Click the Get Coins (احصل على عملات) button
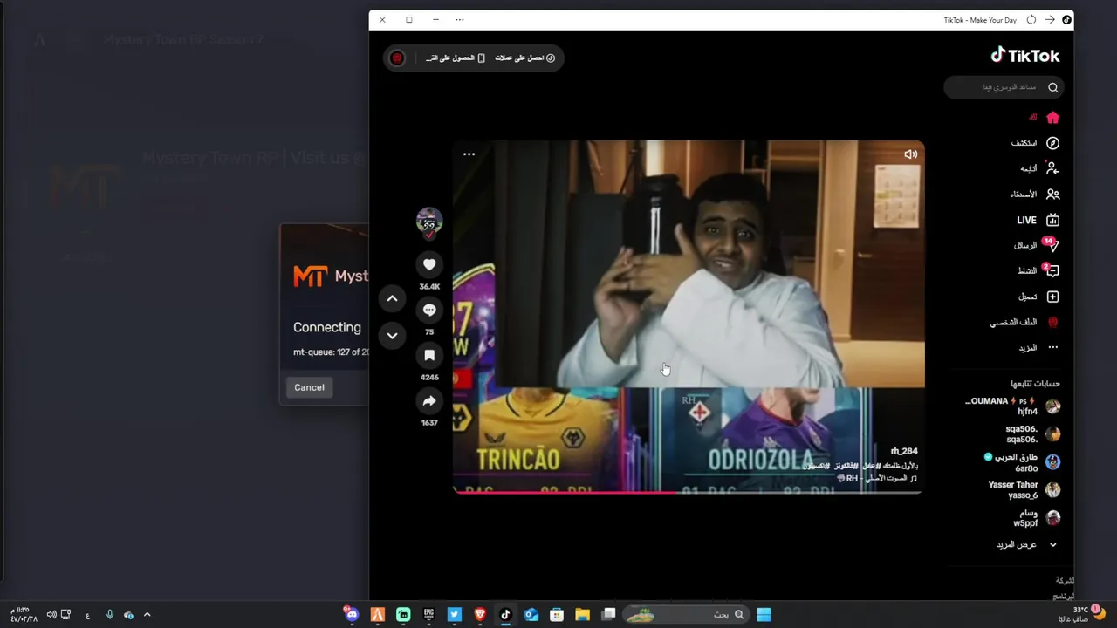The height and width of the screenshot is (628, 1117). pyautogui.click(x=524, y=58)
